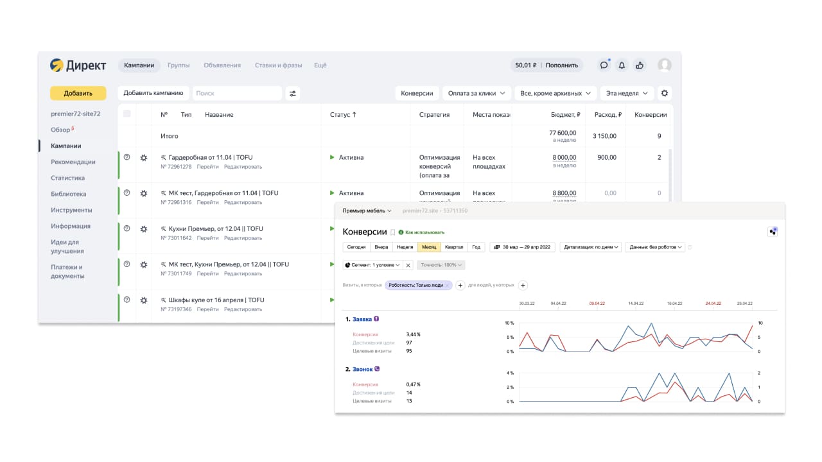Viewport: 822px width, 462px height.
Task: Toggle the select-all checkbox in table header
Action: coord(127,114)
